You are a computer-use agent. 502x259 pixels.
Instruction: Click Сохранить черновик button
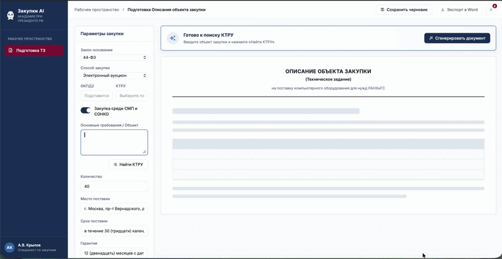pos(404,9)
